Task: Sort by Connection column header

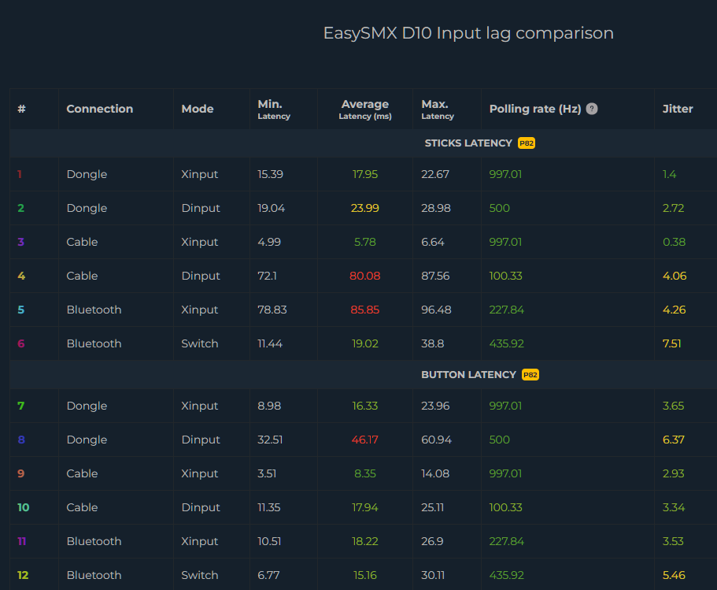Action: point(100,109)
